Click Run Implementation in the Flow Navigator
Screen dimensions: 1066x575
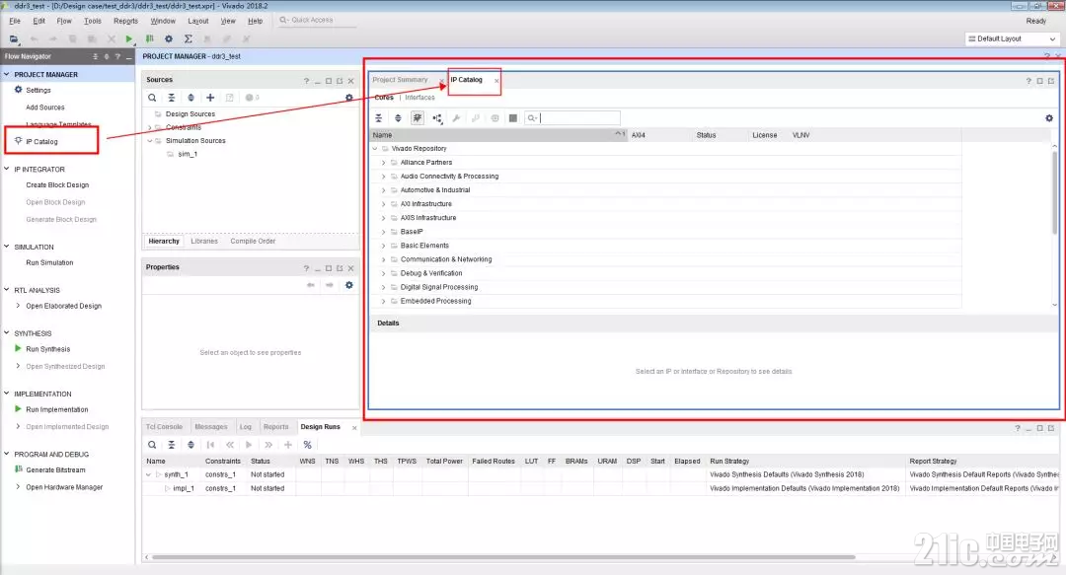[x=57, y=410]
